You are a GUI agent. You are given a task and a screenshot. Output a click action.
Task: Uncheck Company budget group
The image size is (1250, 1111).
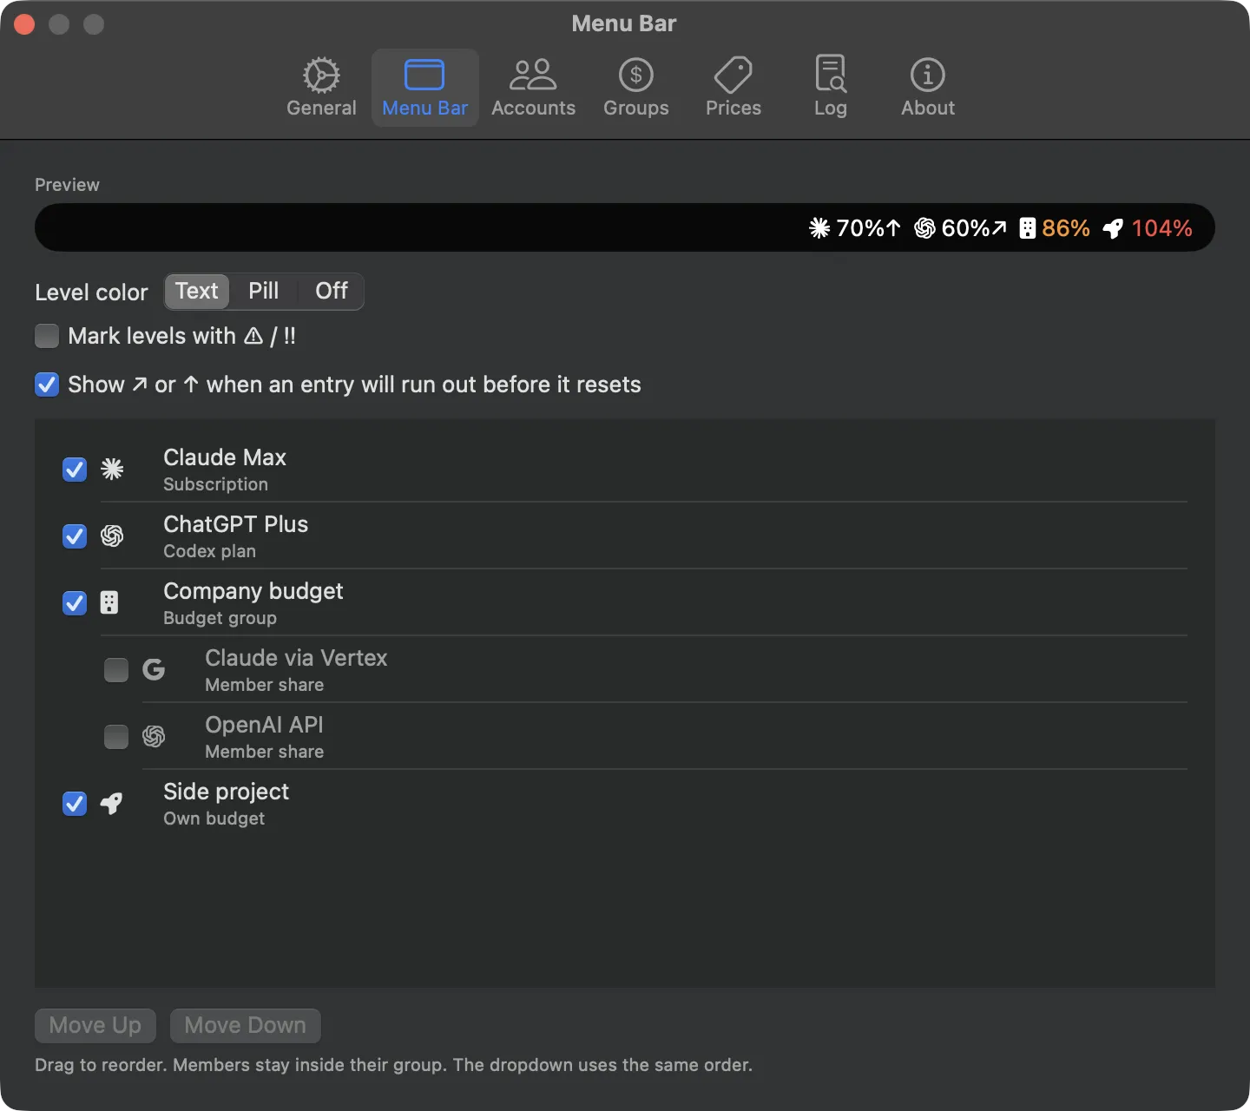point(75,603)
